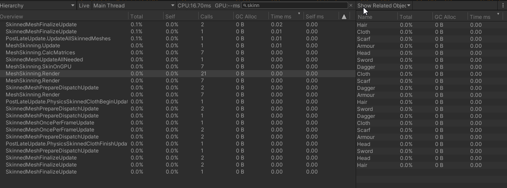Image resolution: width=507 pixels, height=188 pixels.
Task: Toggle the Live button
Action: tap(83, 6)
